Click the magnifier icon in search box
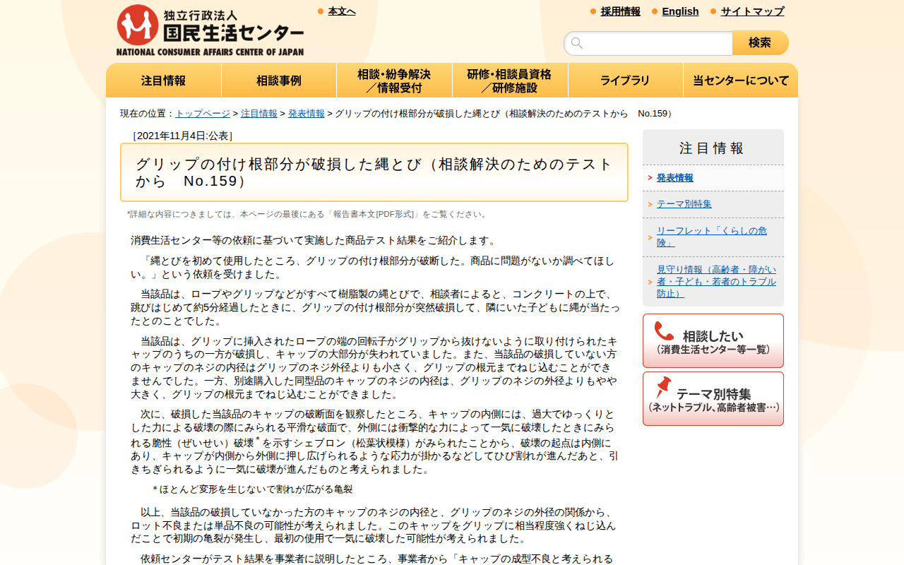Image resolution: width=904 pixels, height=565 pixels. pos(577,43)
